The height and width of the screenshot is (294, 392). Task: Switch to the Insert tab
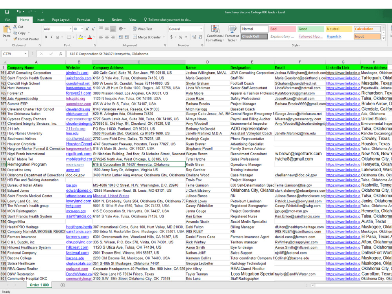point(40,20)
